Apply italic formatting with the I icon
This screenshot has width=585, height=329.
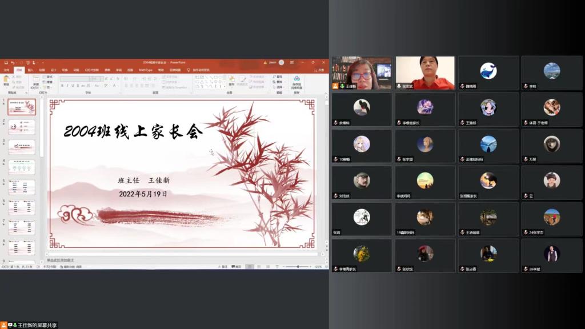[x=67, y=84]
